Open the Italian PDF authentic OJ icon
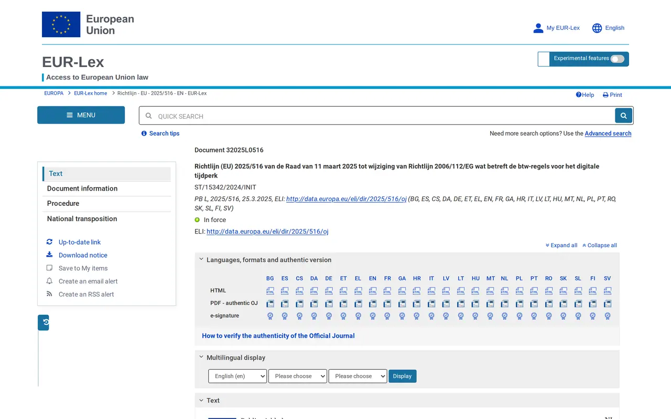 (431, 303)
